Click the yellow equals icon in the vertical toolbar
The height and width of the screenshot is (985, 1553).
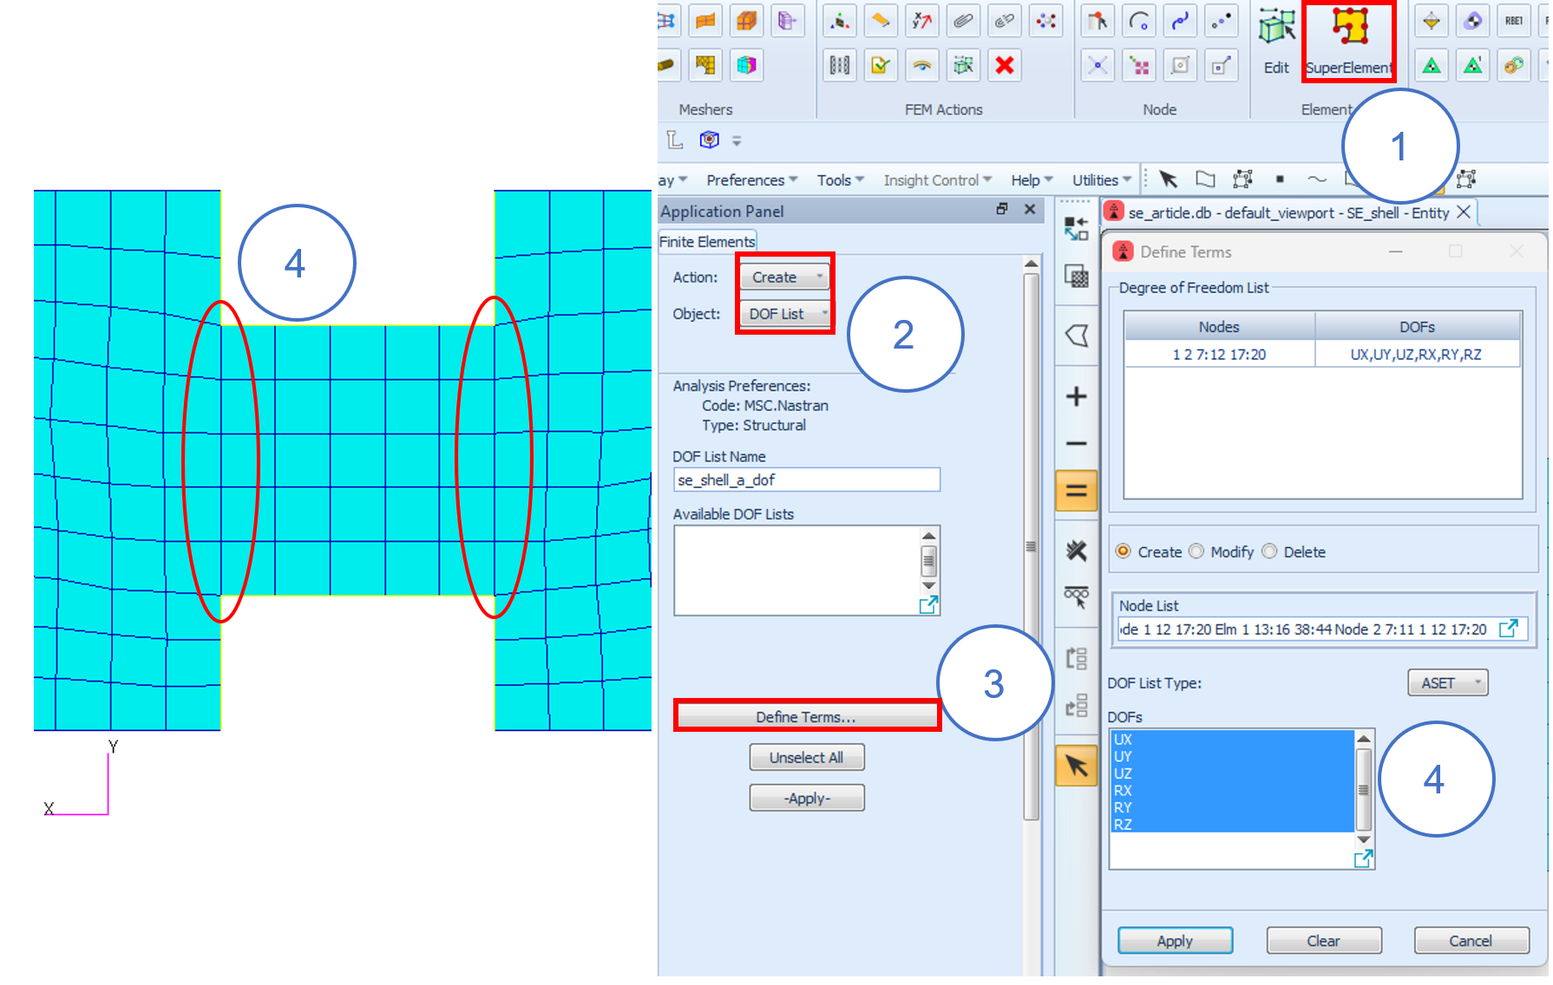[1076, 491]
